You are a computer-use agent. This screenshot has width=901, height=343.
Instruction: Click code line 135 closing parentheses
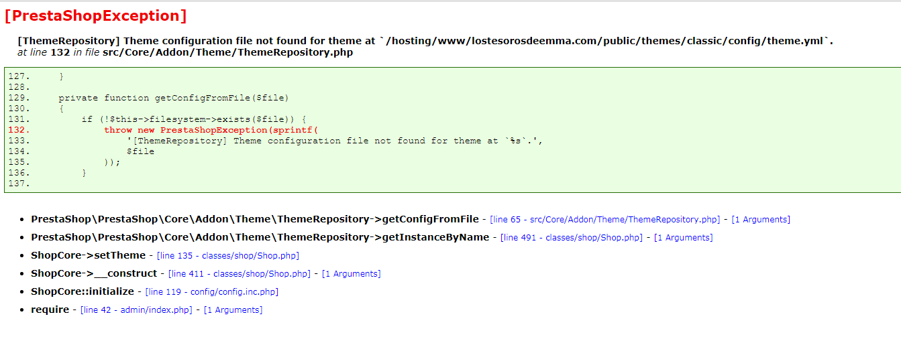point(112,162)
